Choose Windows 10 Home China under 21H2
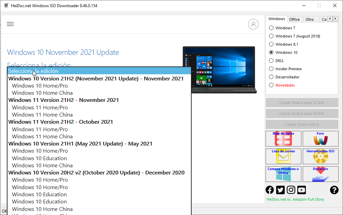 click(99, 93)
